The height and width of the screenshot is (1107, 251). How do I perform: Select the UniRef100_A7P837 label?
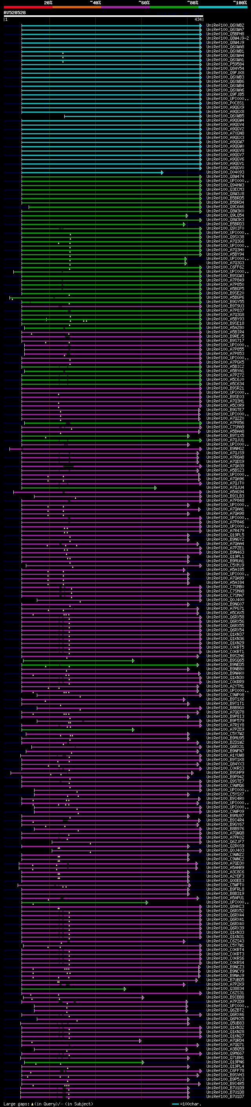coord(225,310)
